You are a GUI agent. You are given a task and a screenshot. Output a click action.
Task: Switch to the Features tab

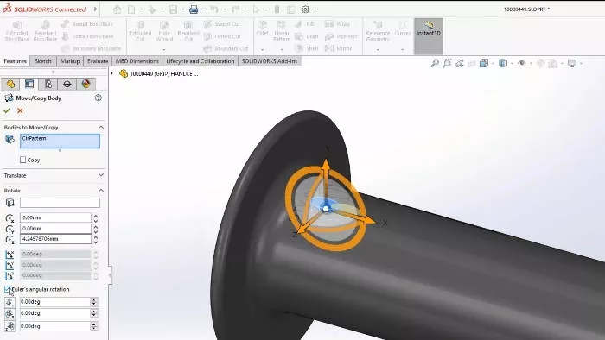click(15, 61)
